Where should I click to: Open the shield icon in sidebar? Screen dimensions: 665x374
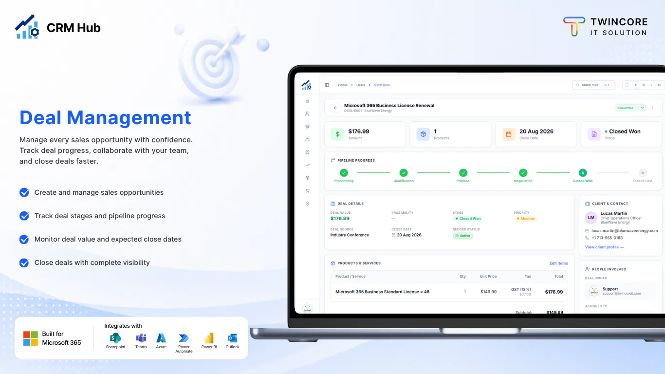[307, 204]
